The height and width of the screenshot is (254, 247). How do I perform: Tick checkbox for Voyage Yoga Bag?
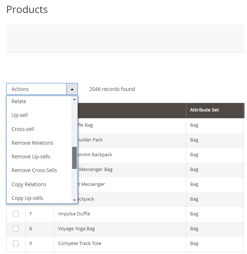[x=16, y=229]
